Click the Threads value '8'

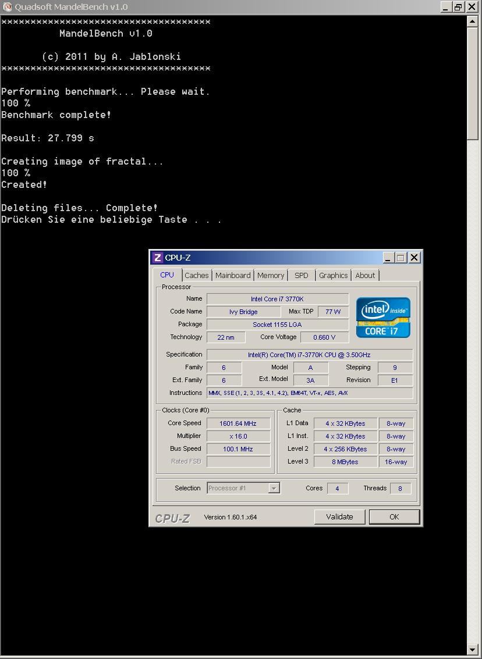pyautogui.click(x=401, y=489)
